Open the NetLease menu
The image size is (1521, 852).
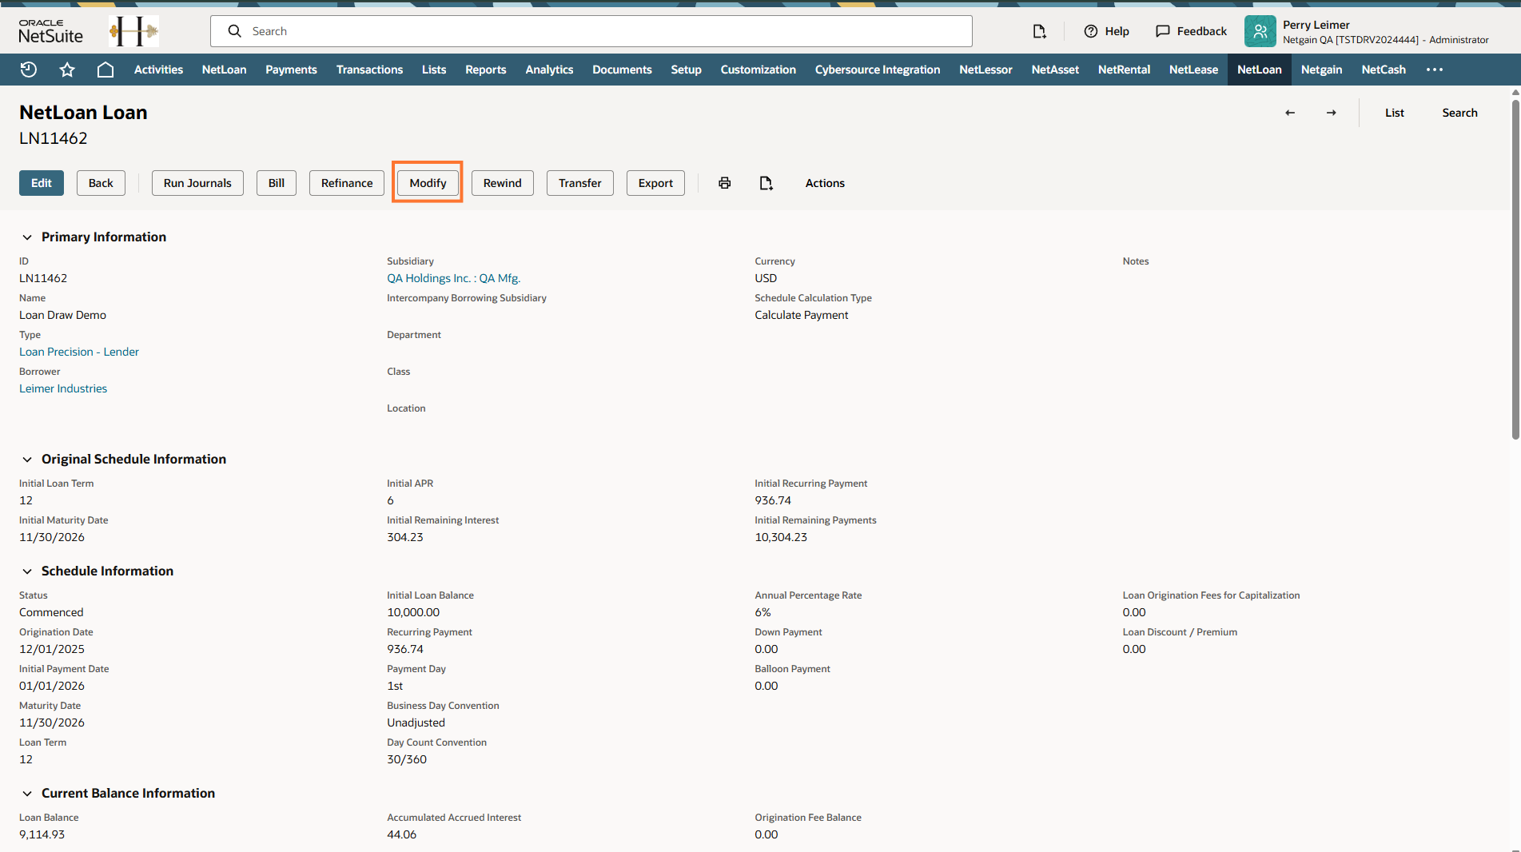[x=1193, y=70]
